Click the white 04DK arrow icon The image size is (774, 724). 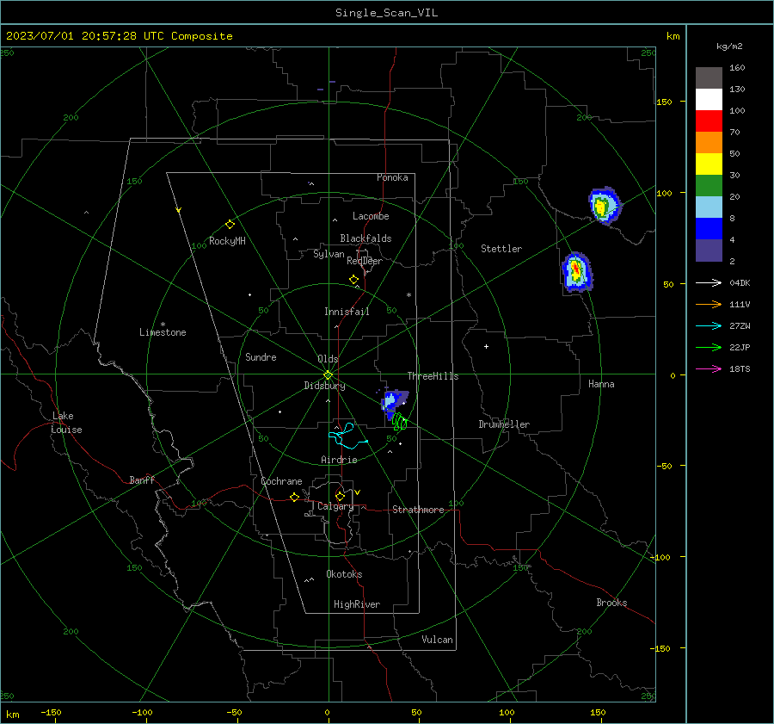coord(709,282)
